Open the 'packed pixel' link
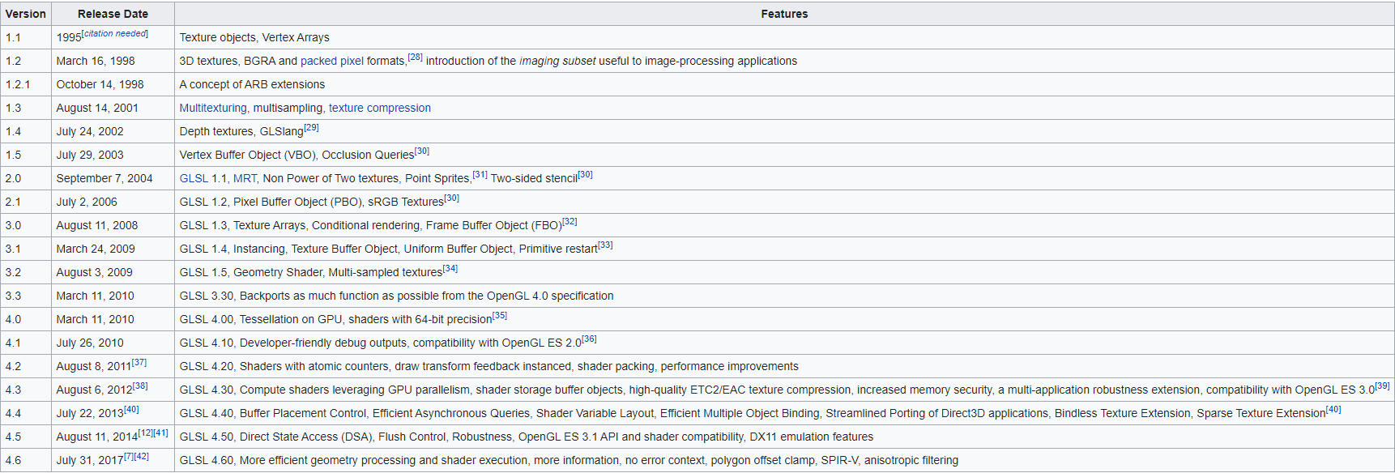The width and height of the screenshot is (1395, 473). click(x=332, y=62)
